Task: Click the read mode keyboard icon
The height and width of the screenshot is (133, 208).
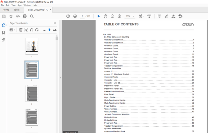Action: (149, 16)
